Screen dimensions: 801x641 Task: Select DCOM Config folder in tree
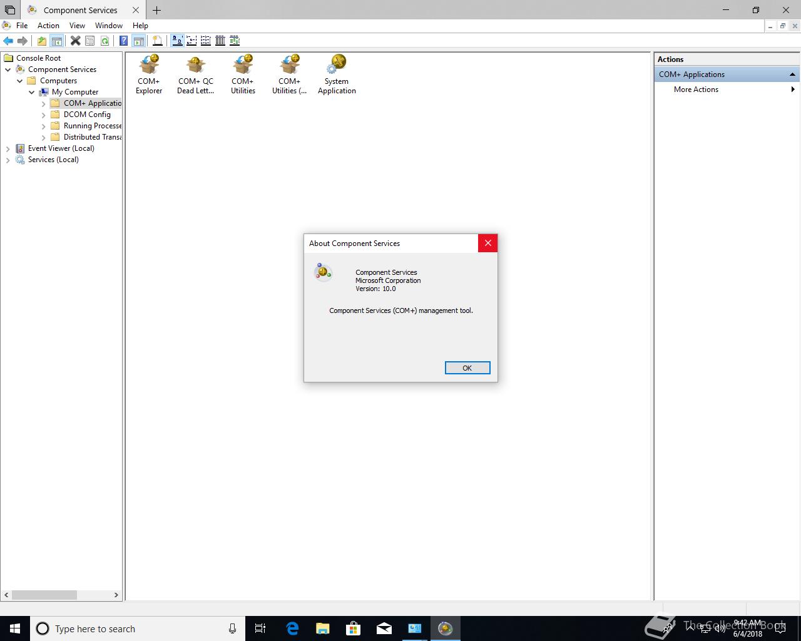[87, 115]
